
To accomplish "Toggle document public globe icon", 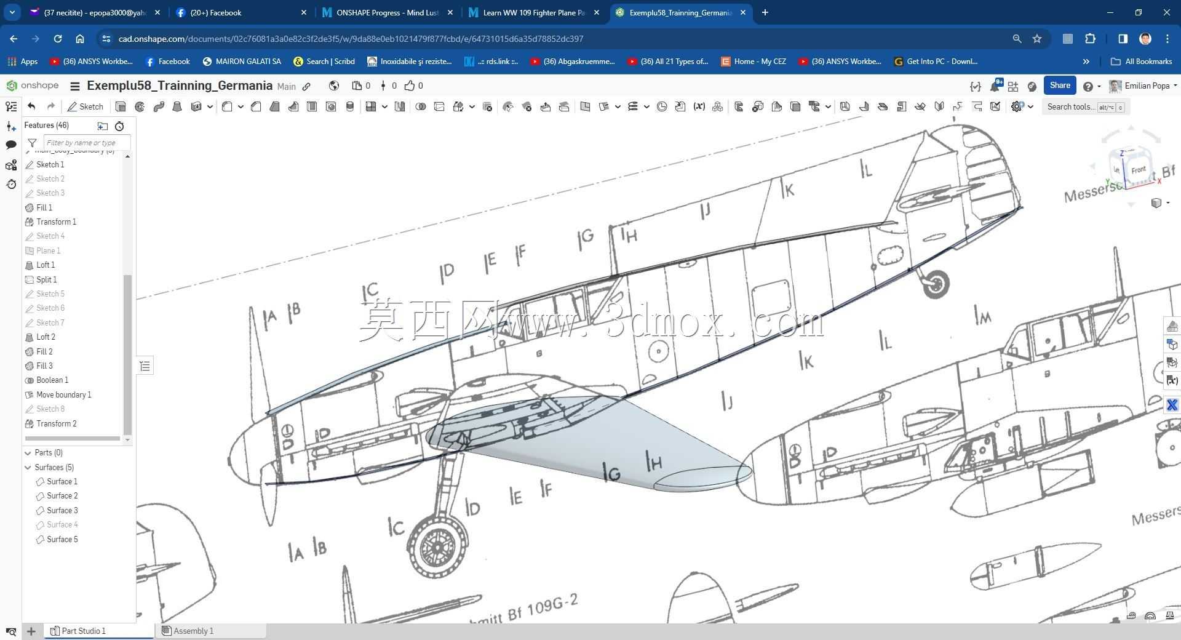I will tap(334, 86).
